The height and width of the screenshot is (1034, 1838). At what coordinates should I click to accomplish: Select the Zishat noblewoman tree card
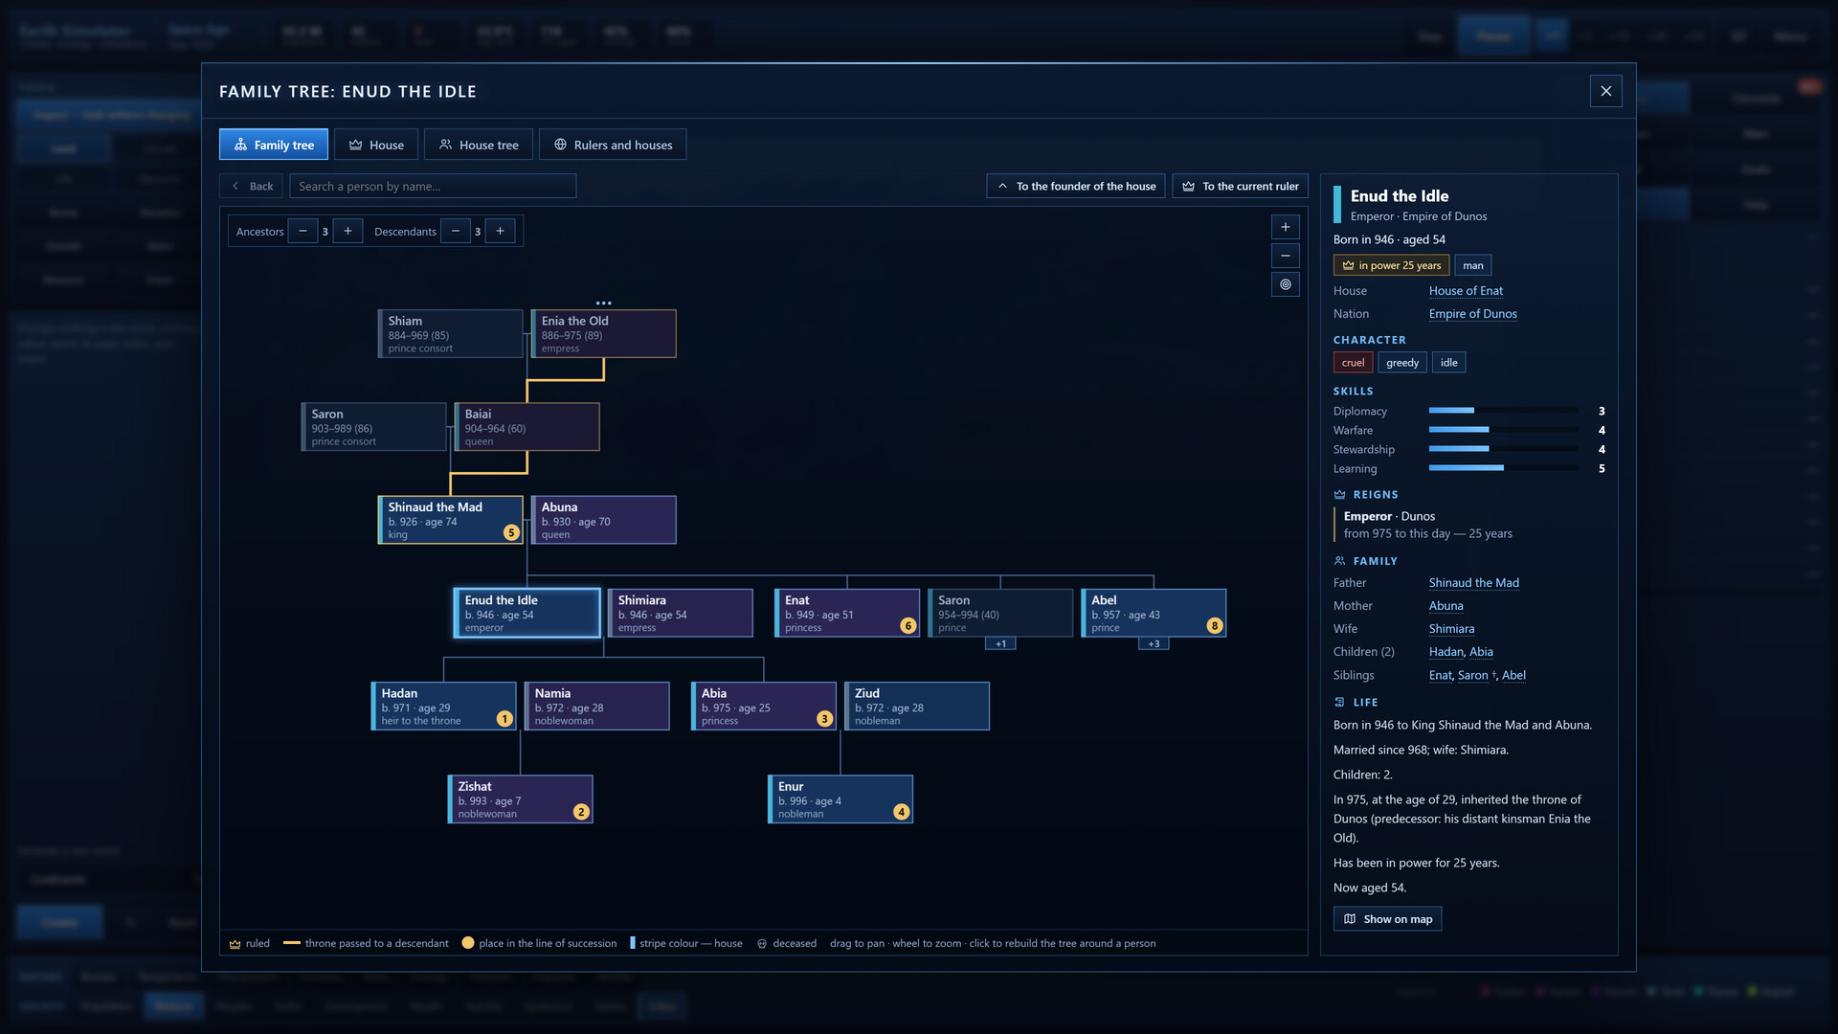521,799
